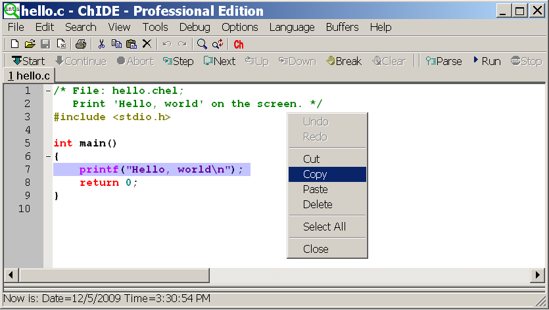This screenshot has height=310, width=549.
Task: Click the '#include <stdio.h>' line
Action: pyautogui.click(x=112, y=117)
